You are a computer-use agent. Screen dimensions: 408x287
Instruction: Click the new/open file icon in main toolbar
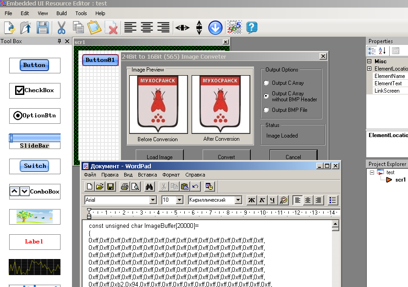pyautogui.click(x=10, y=28)
